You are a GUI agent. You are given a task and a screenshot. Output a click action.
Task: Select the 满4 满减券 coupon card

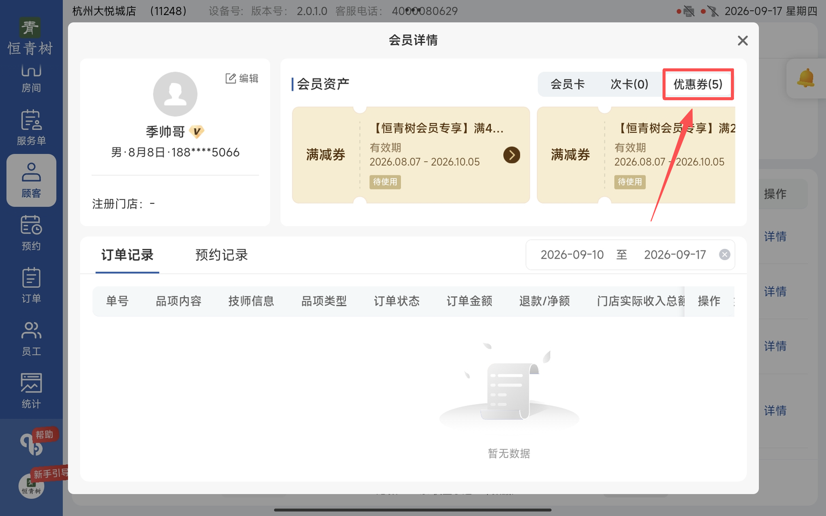(x=411, y=155)
